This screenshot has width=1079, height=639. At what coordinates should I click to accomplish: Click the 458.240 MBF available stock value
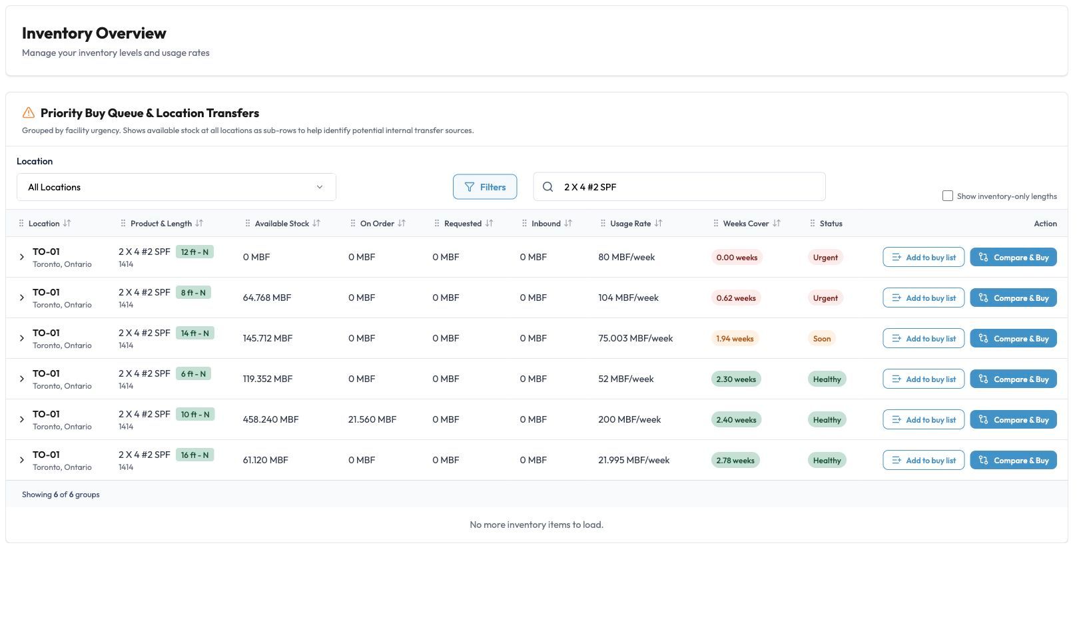coord(270,419)
